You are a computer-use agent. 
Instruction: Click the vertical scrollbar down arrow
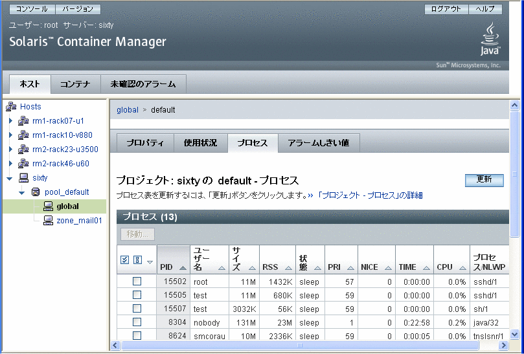click(x=514, y=334)
